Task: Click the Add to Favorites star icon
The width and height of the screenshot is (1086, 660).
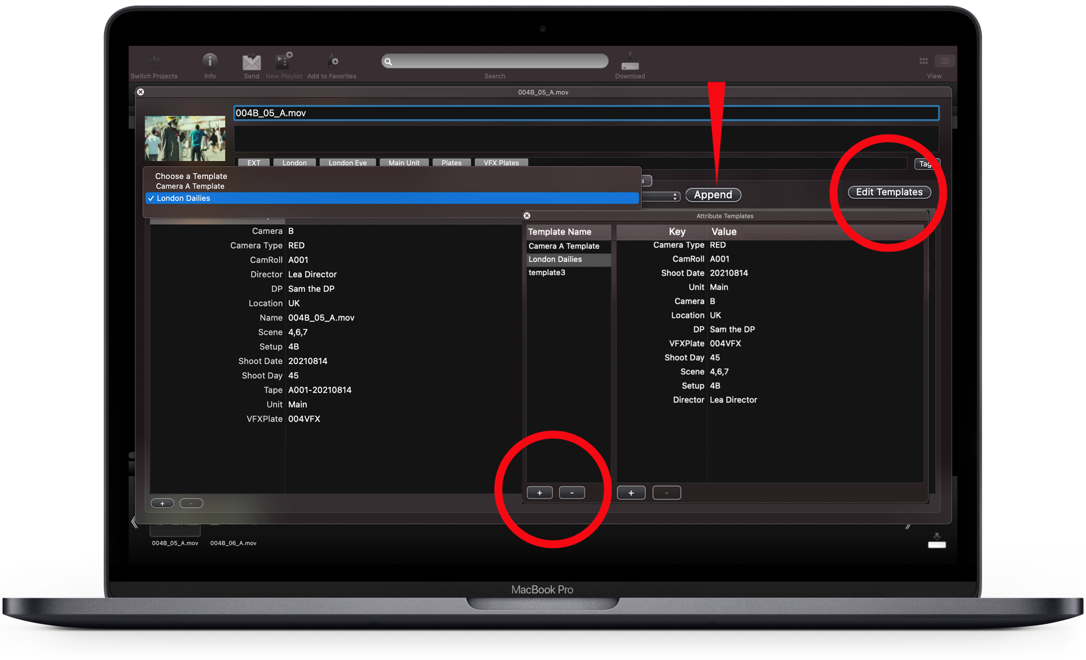Action: click(x=331, y=61)
